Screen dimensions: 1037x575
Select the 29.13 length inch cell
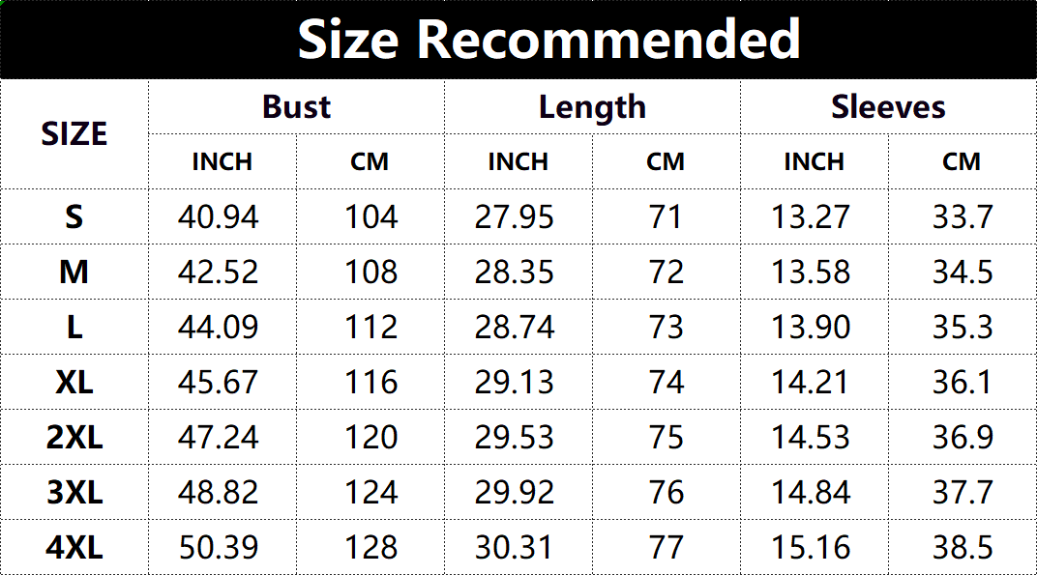point(515,383)
